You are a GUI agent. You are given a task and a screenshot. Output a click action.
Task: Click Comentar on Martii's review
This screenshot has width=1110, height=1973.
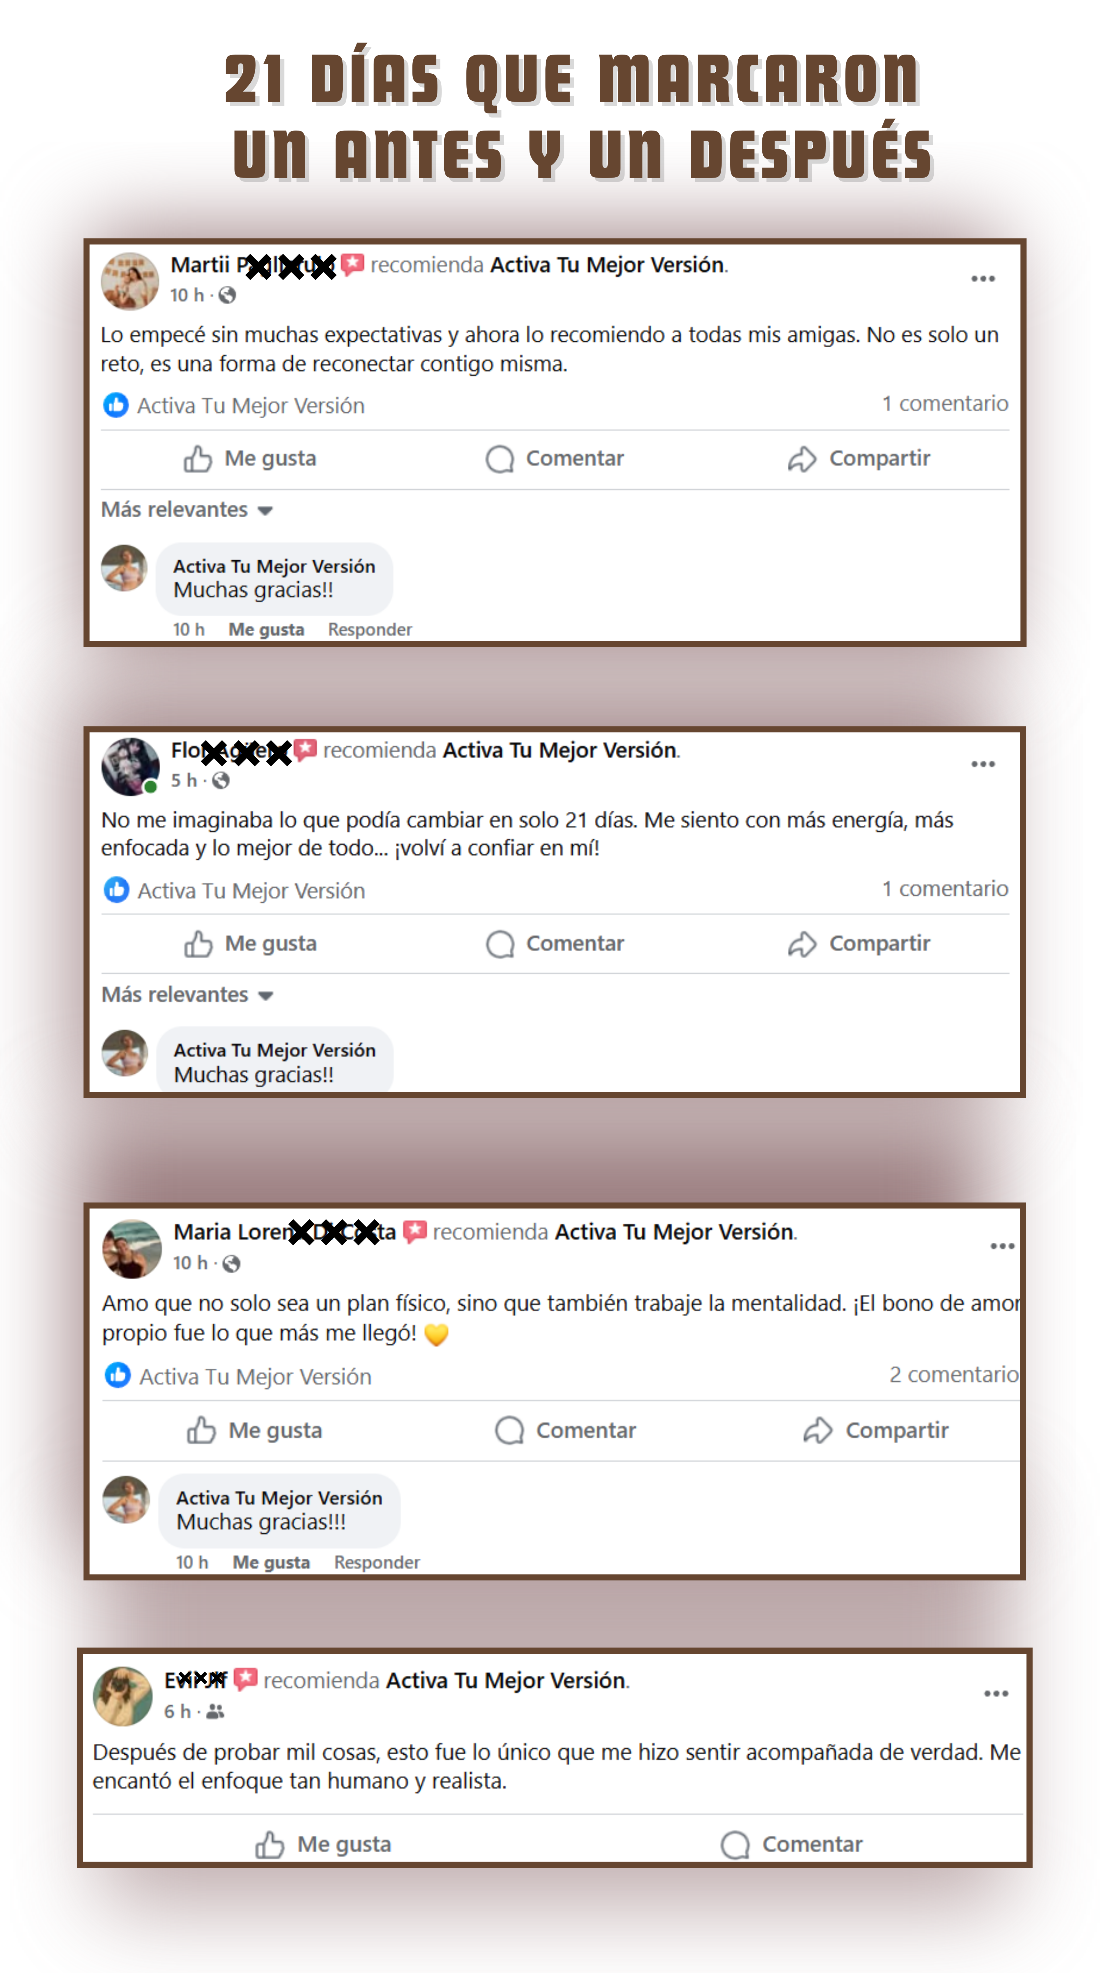point(555,459)
